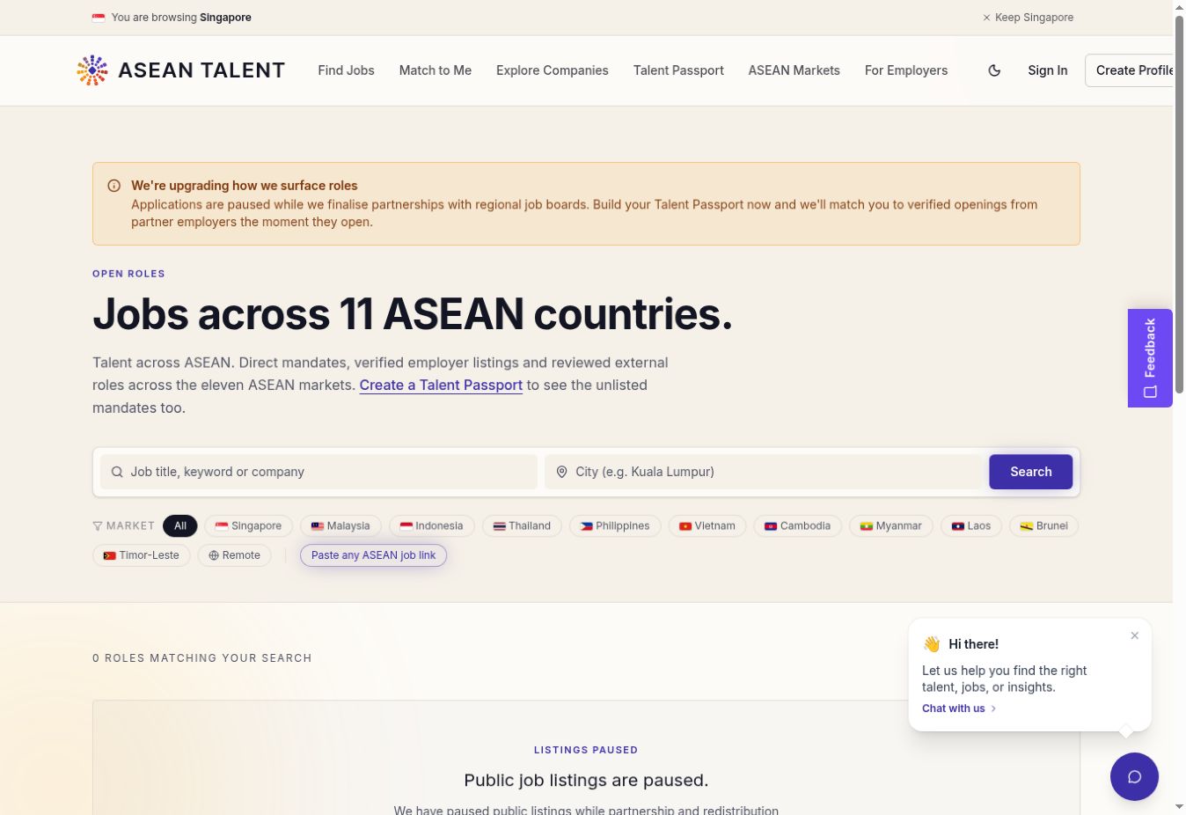Click the Search button
Image resolution: width=1186 pixels, height=815 pixels.
pyautogui.click(x=1031, y=472)
